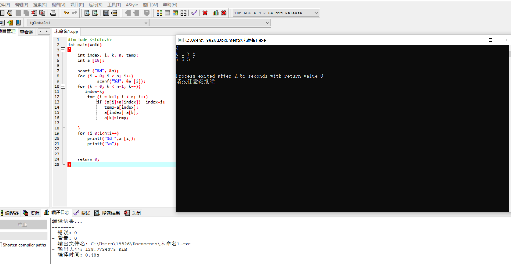Image resolution: width=511 pixels, height=264 pixels.
Task: Click the Close file icon
Action: 34,13
